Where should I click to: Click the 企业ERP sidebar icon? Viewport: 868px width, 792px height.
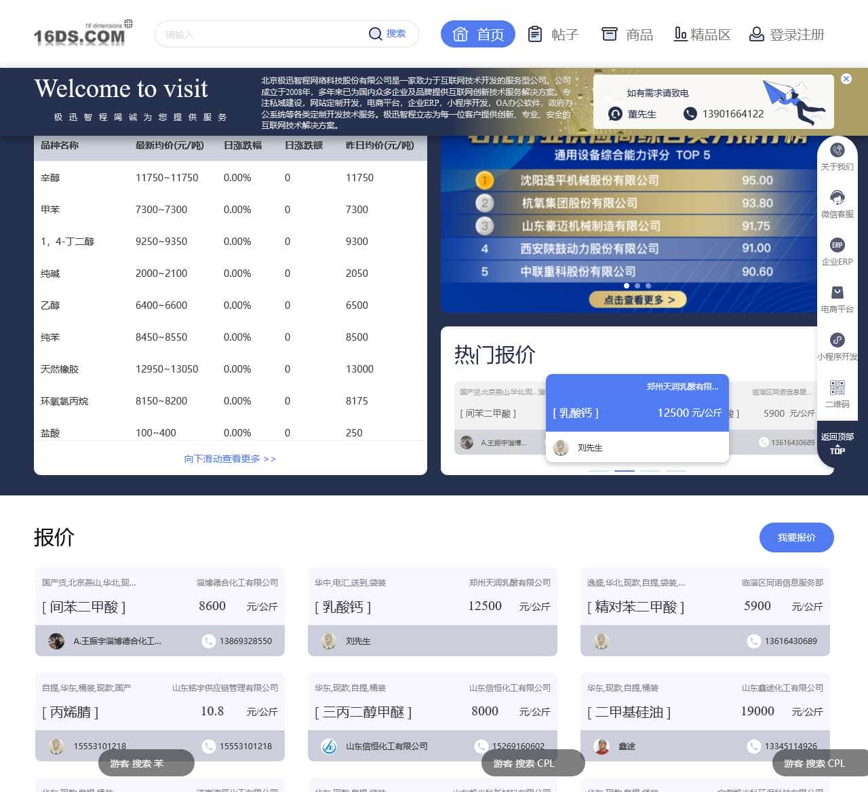coord(837,245)
